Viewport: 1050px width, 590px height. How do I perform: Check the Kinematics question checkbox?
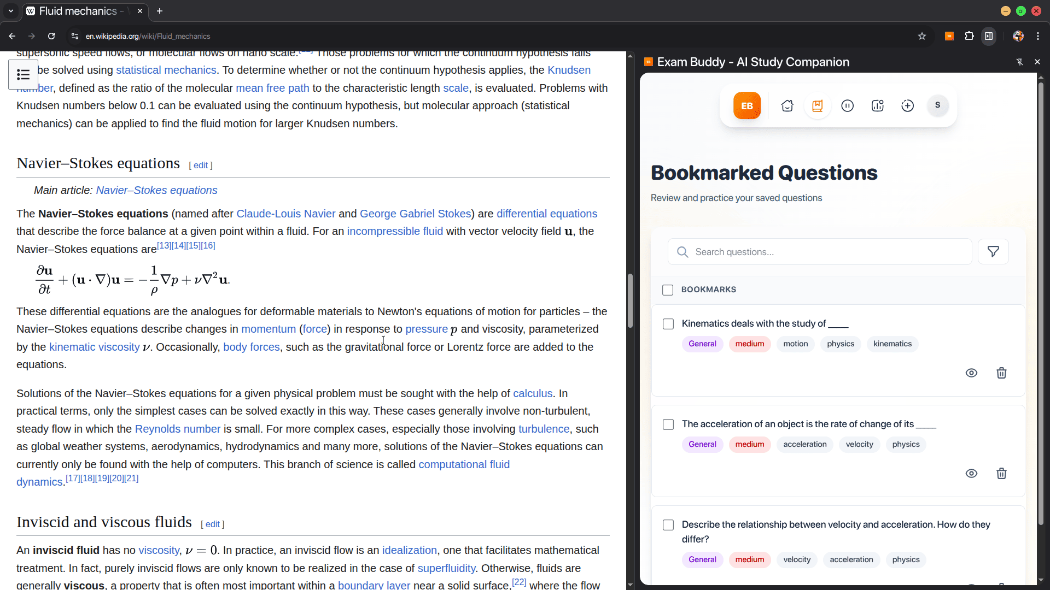668,324
